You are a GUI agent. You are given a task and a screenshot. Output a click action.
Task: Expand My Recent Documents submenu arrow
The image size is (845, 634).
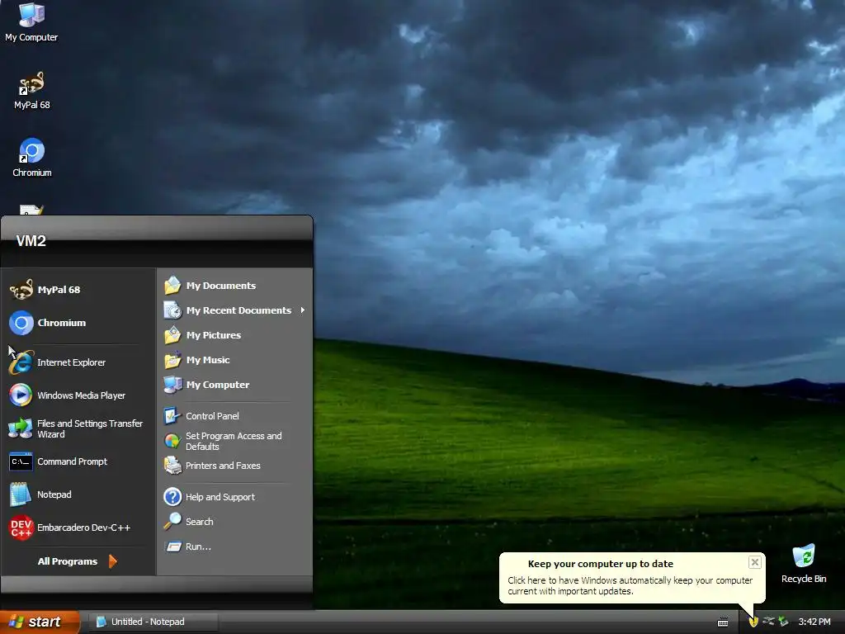pyautogui.click(x=303, y=310)
